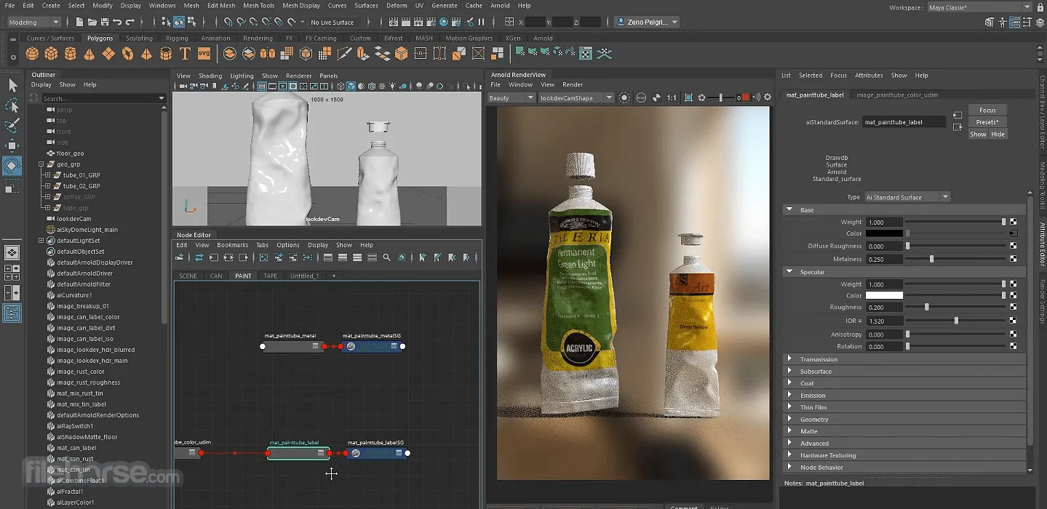Click the Presets button
The height and width of the screenshot is (509, 1047).
tap(987, 122)
